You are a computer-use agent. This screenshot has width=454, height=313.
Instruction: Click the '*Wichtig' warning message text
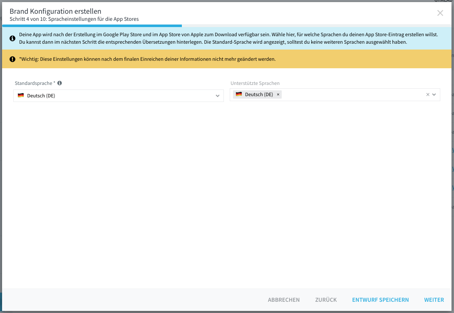pos(147,59)
